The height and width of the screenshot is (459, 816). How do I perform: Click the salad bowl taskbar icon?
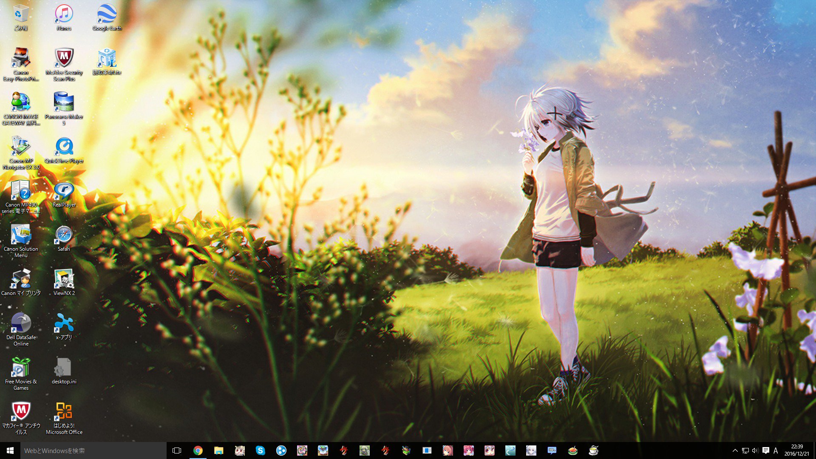coord(572,450)
